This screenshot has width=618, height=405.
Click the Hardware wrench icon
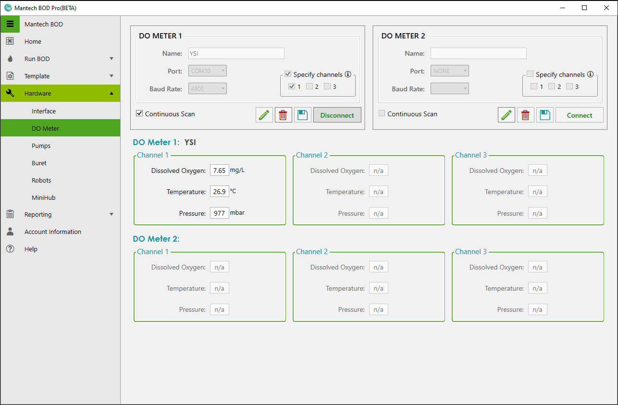coord(10,93)
